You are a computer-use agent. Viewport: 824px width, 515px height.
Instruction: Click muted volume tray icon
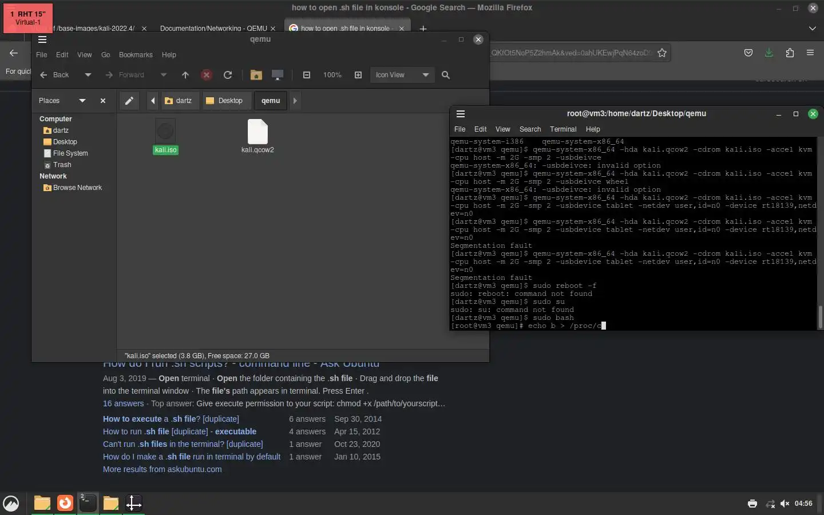785,504
